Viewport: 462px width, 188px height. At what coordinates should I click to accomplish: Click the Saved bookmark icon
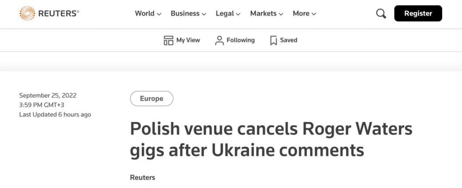274,41
